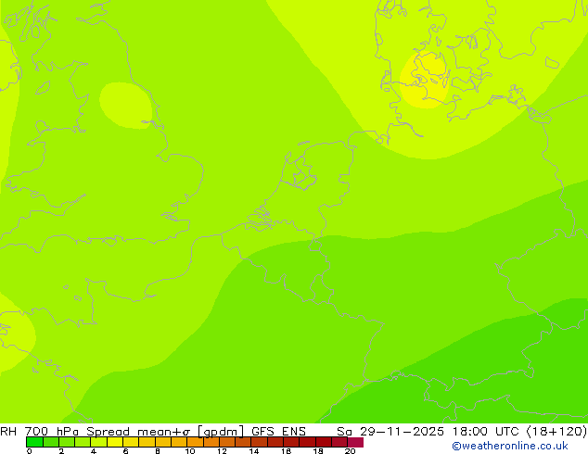Select the 'GFS ENS' model label
This screenshot has height=454, width=588.
[278, 431]
